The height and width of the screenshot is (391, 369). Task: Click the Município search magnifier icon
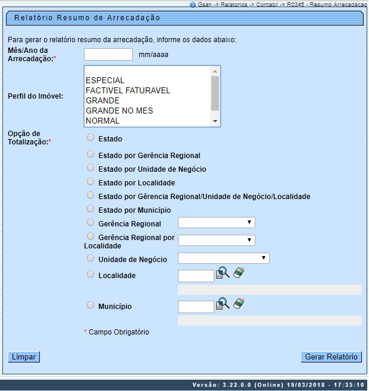(x=223, y=304)
